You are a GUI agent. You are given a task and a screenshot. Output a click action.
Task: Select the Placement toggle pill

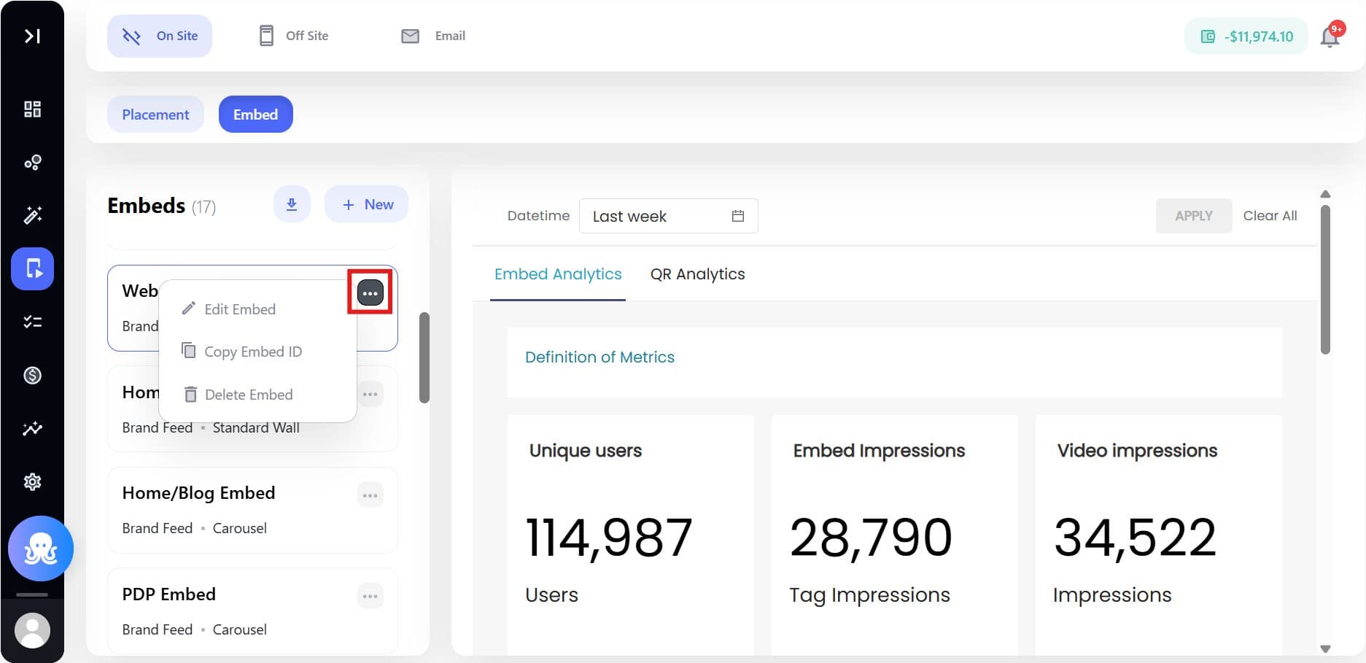(155, 115)
